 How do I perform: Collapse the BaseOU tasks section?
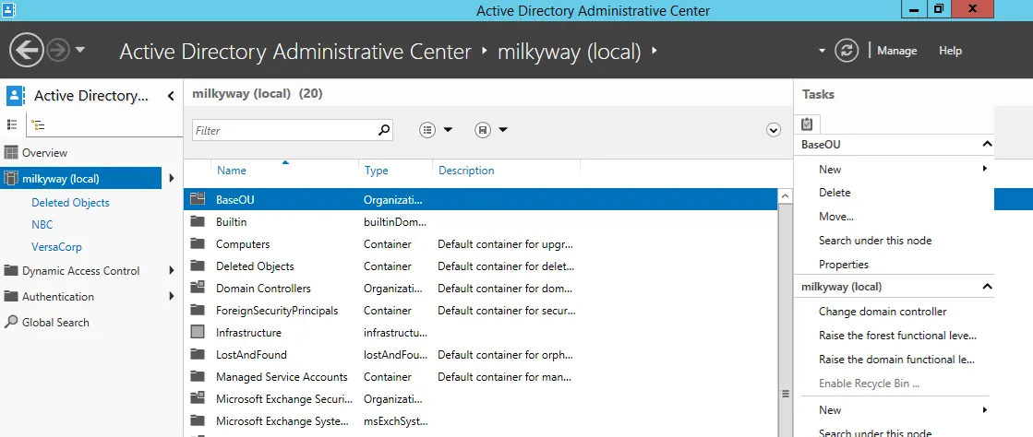click(987, 144)
